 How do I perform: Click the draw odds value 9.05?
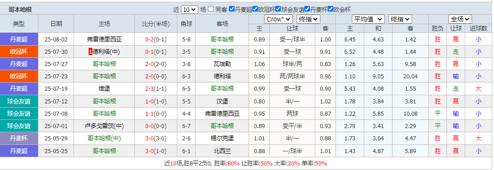378,77
